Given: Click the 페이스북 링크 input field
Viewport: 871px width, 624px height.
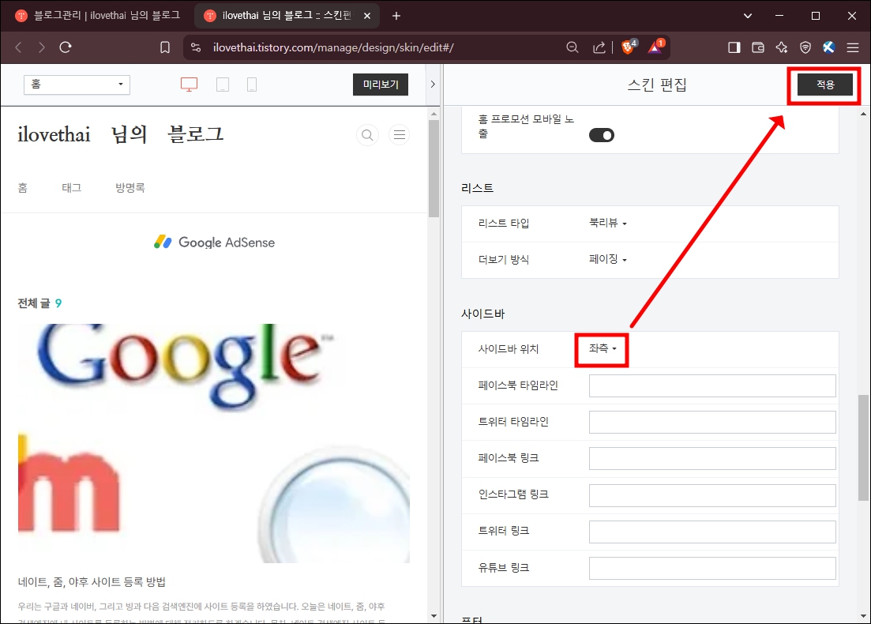Looking at the screenshot, I should (x=712, y=458).
